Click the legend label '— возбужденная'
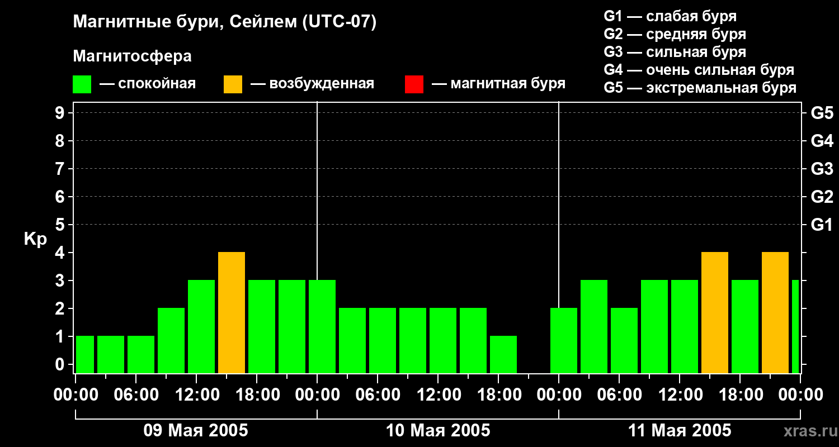This screenshot has width=839, height=447. click(313, 84)
